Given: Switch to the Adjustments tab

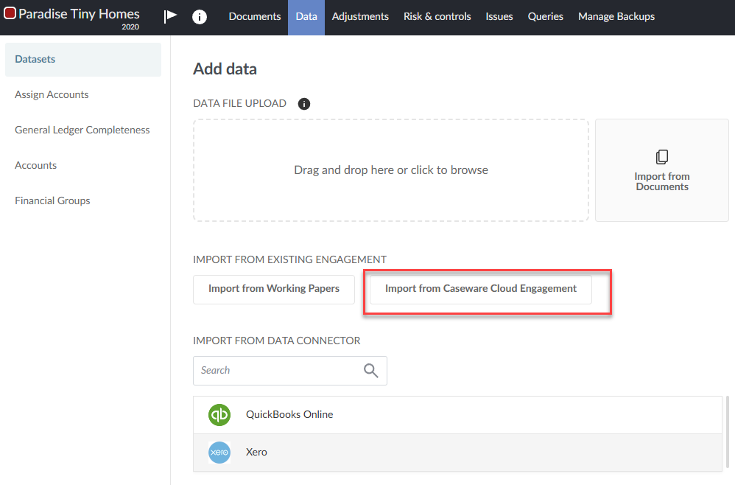Looking at the screenshot, I should (360, 16).
